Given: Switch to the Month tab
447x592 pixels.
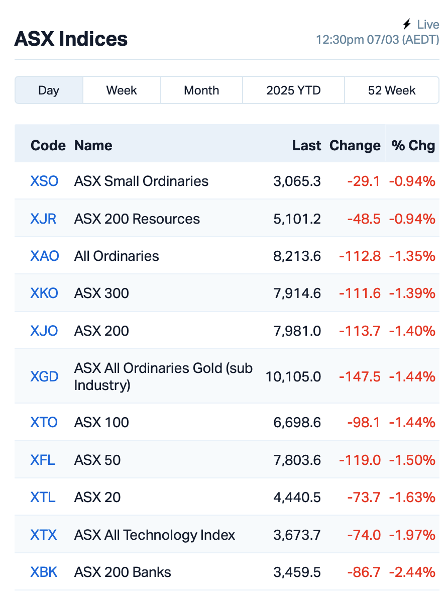Looking at the screenshot, I should point(201,90).
